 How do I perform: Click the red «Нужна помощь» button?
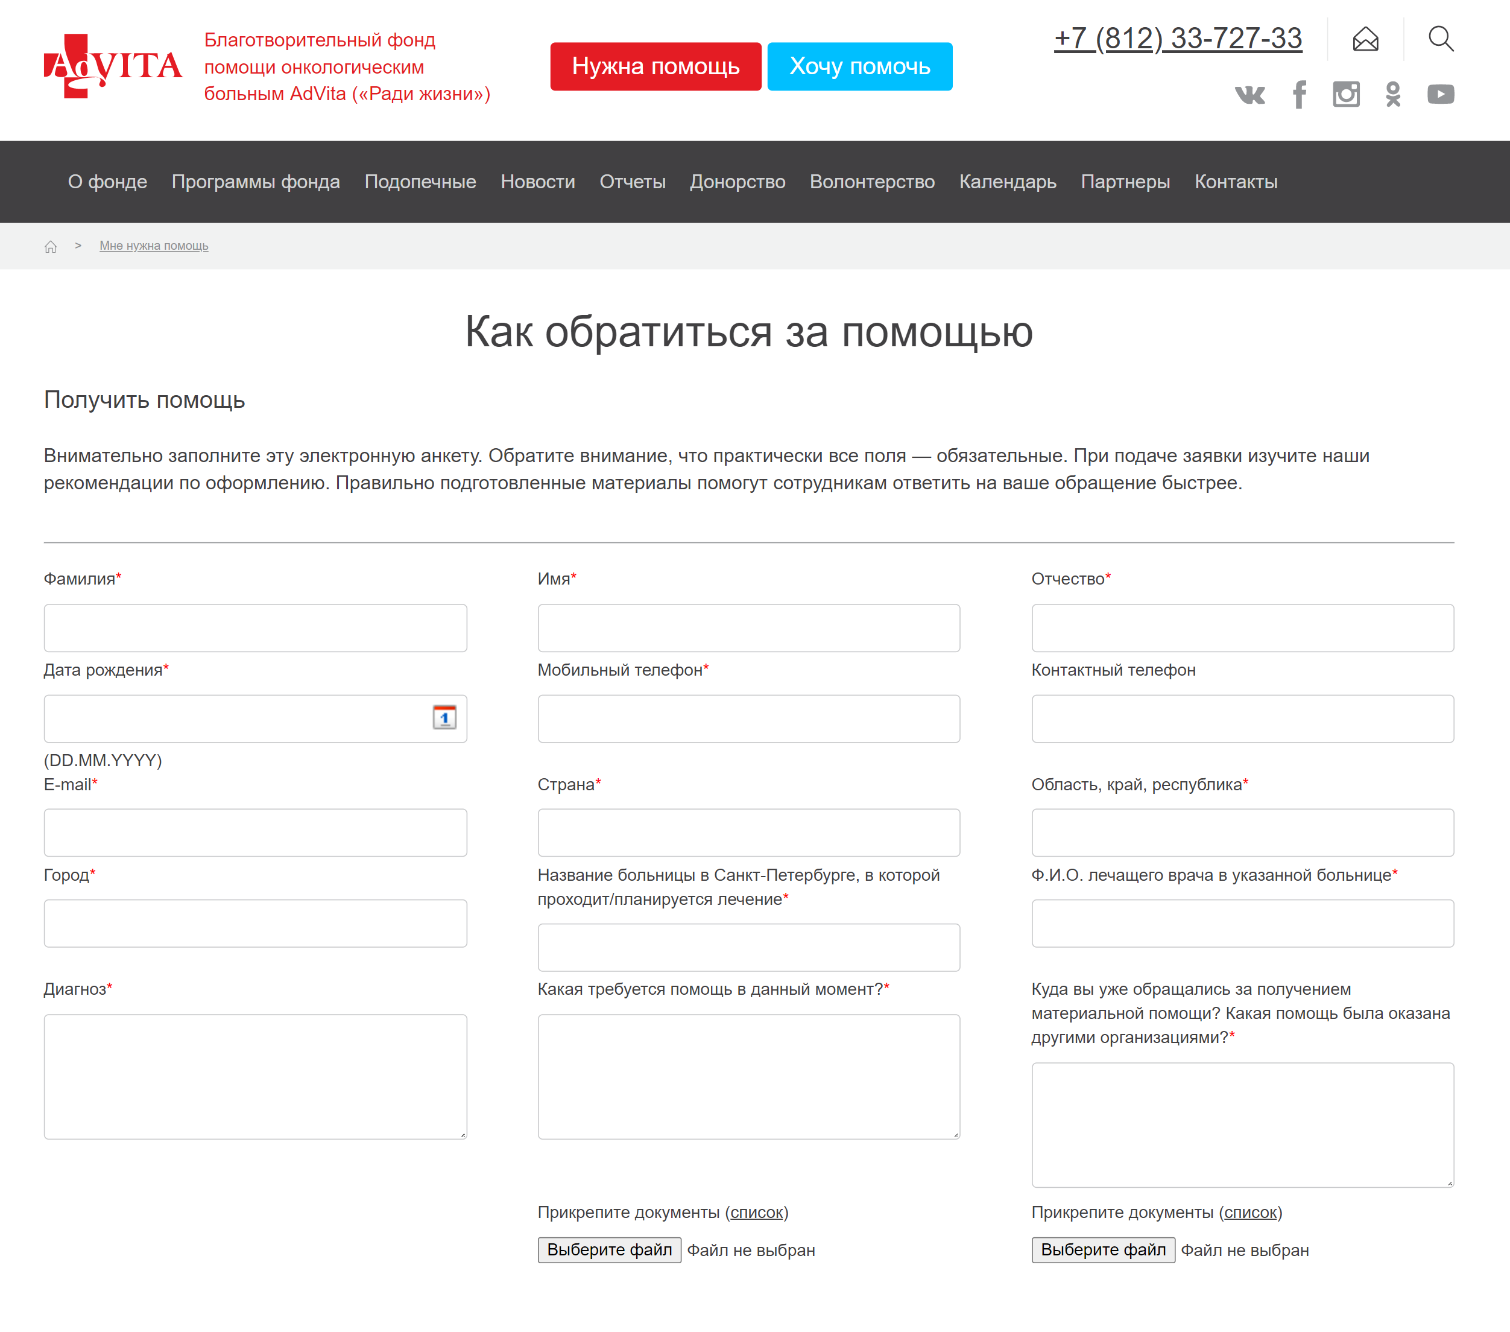pyautogui.click(x=655, y=66)
